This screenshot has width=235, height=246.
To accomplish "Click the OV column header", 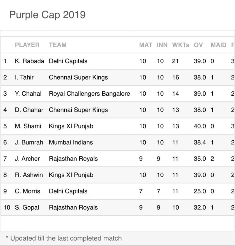I will pos(198,45).
